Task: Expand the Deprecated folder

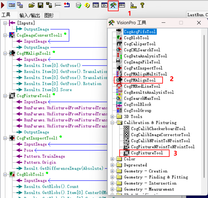Action: [x=112, y=165]
